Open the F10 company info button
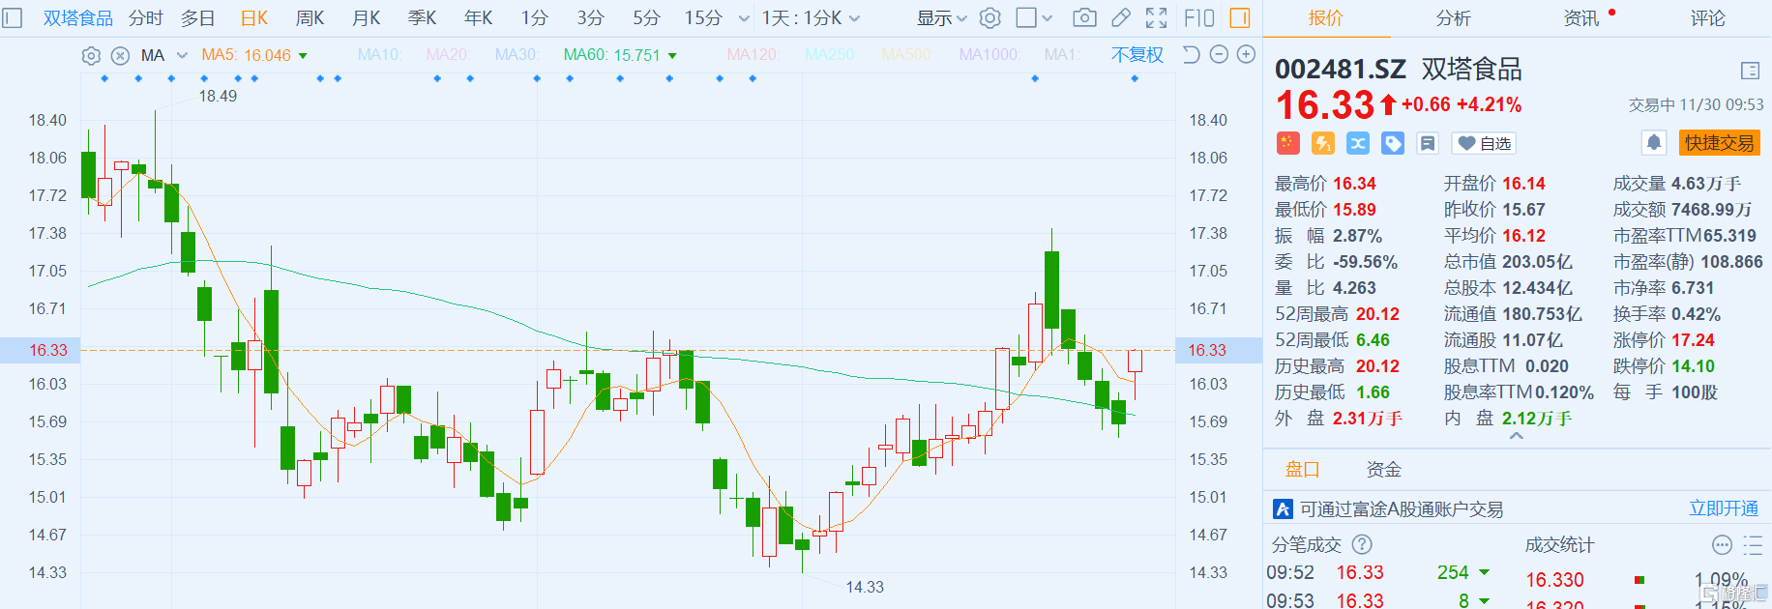 pos(1199,18)
